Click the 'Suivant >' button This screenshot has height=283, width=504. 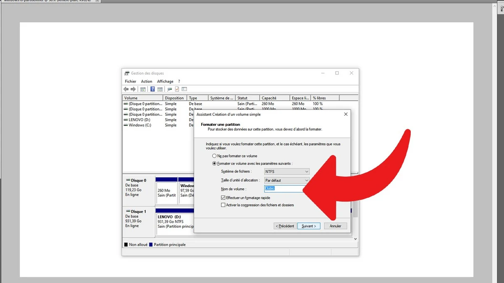pyautogui.click(x=309, y=226)
